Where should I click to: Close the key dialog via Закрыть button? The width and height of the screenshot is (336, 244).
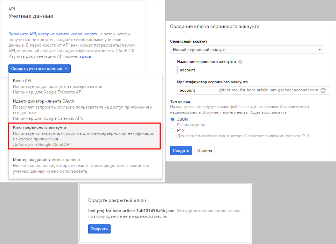click(99, 229)
